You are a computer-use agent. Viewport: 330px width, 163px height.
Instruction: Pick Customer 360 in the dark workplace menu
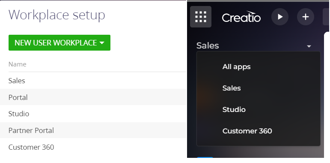[x=247, y=131]
